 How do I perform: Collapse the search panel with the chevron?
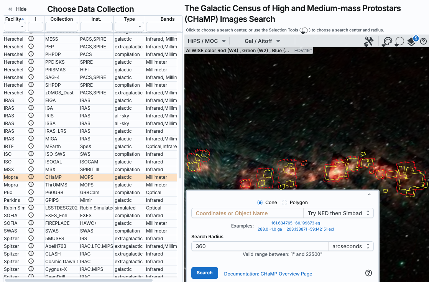point(369,195)
